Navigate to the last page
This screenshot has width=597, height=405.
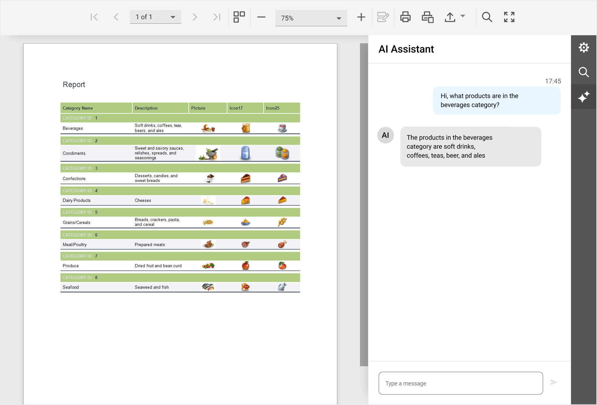217,17
